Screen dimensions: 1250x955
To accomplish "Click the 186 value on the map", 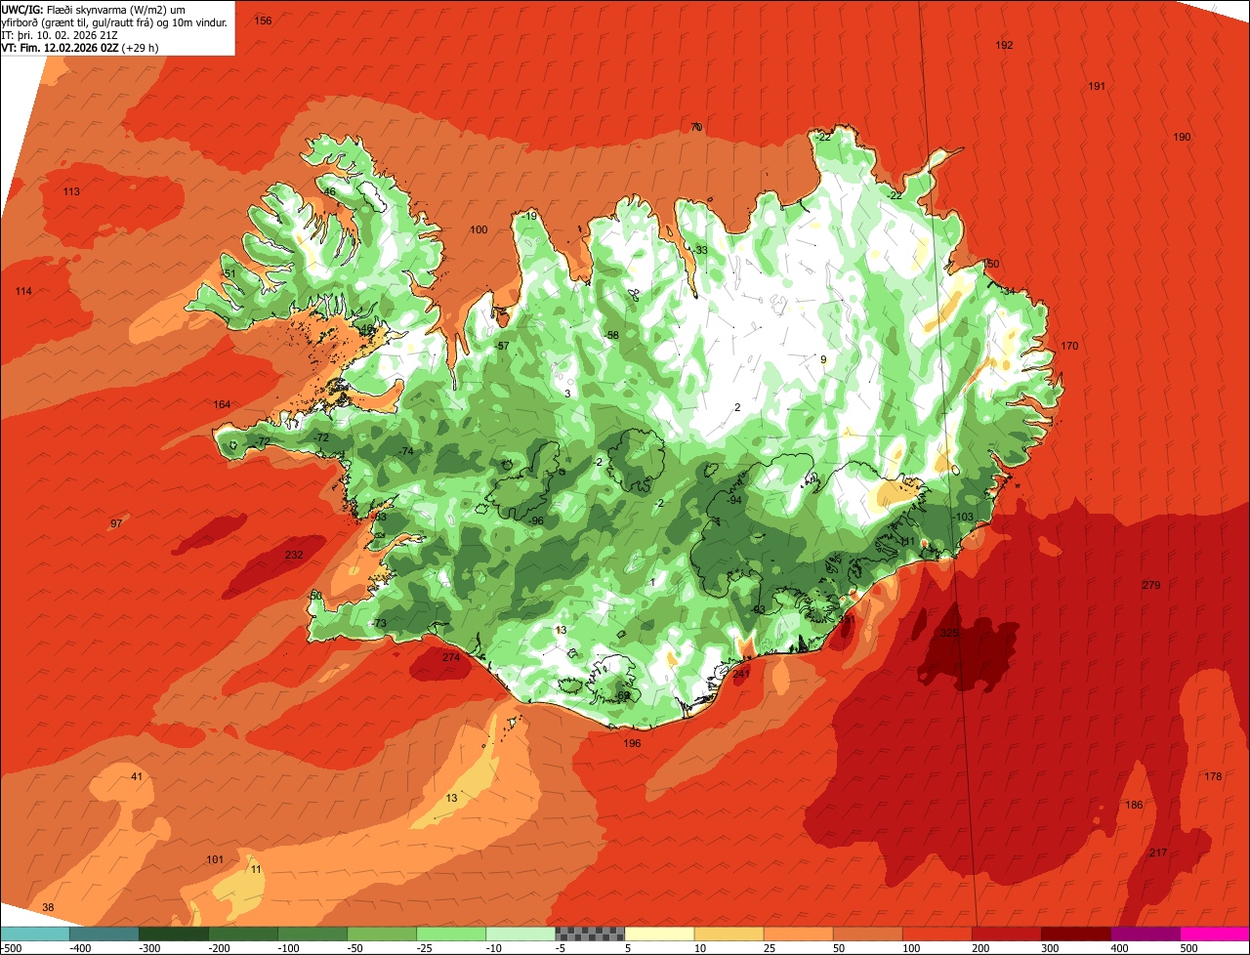I will (x=1134, y=805).
